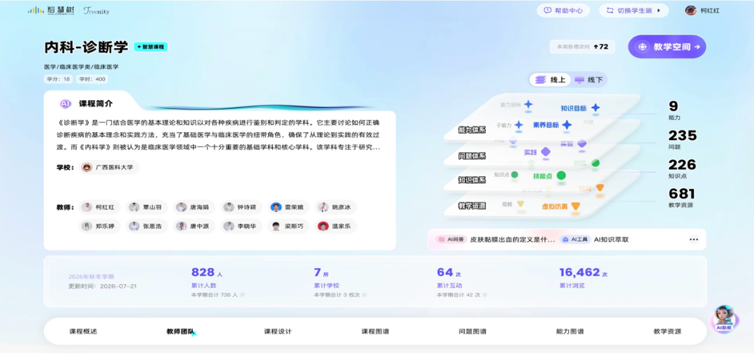
Task: Click the 知识目标 star node
Action: pos(596,108)
